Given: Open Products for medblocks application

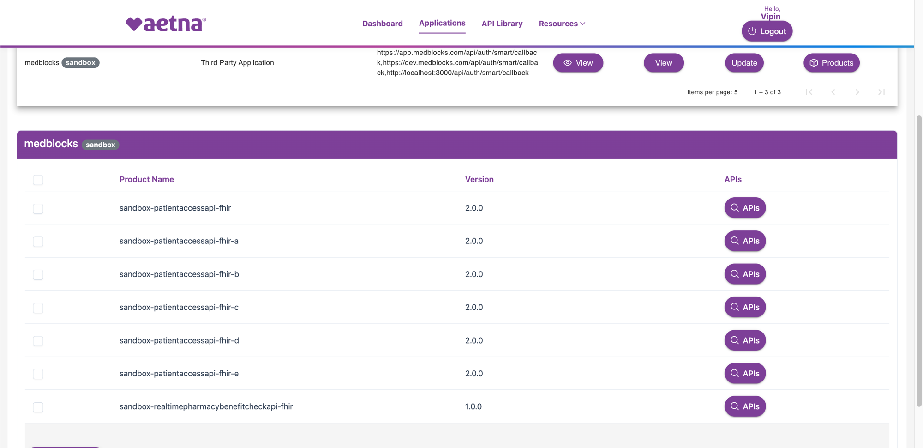Looking at the screenshot, I should tap(831, 63).
